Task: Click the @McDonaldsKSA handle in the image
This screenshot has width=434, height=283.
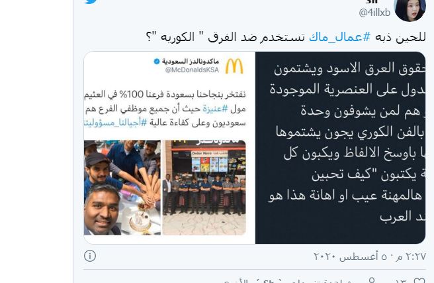Action: tap(192, 70)
